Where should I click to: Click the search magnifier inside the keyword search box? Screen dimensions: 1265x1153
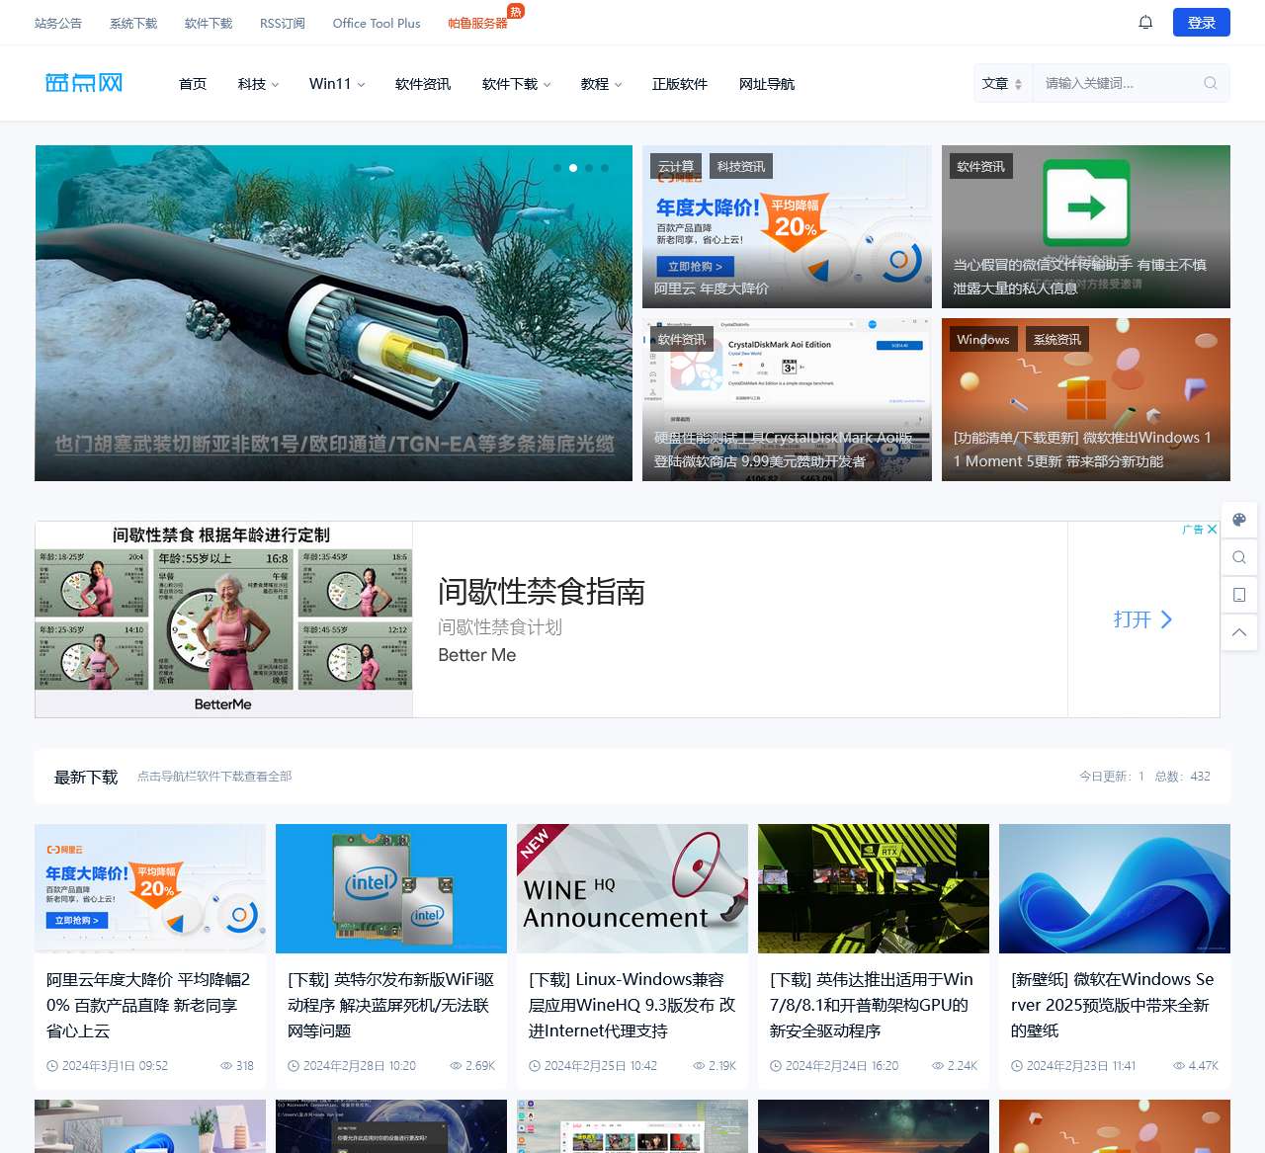click(x=1210, y=83)
